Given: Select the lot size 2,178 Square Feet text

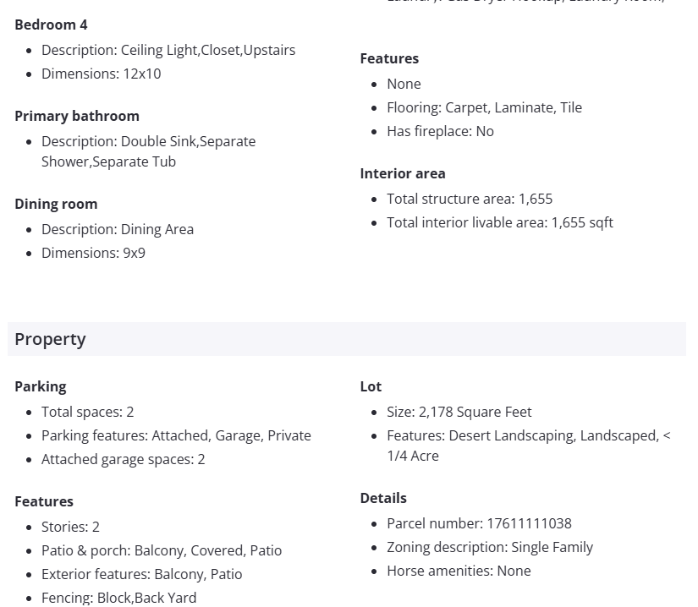Looking at the screenshot, I should pos(459,412).
